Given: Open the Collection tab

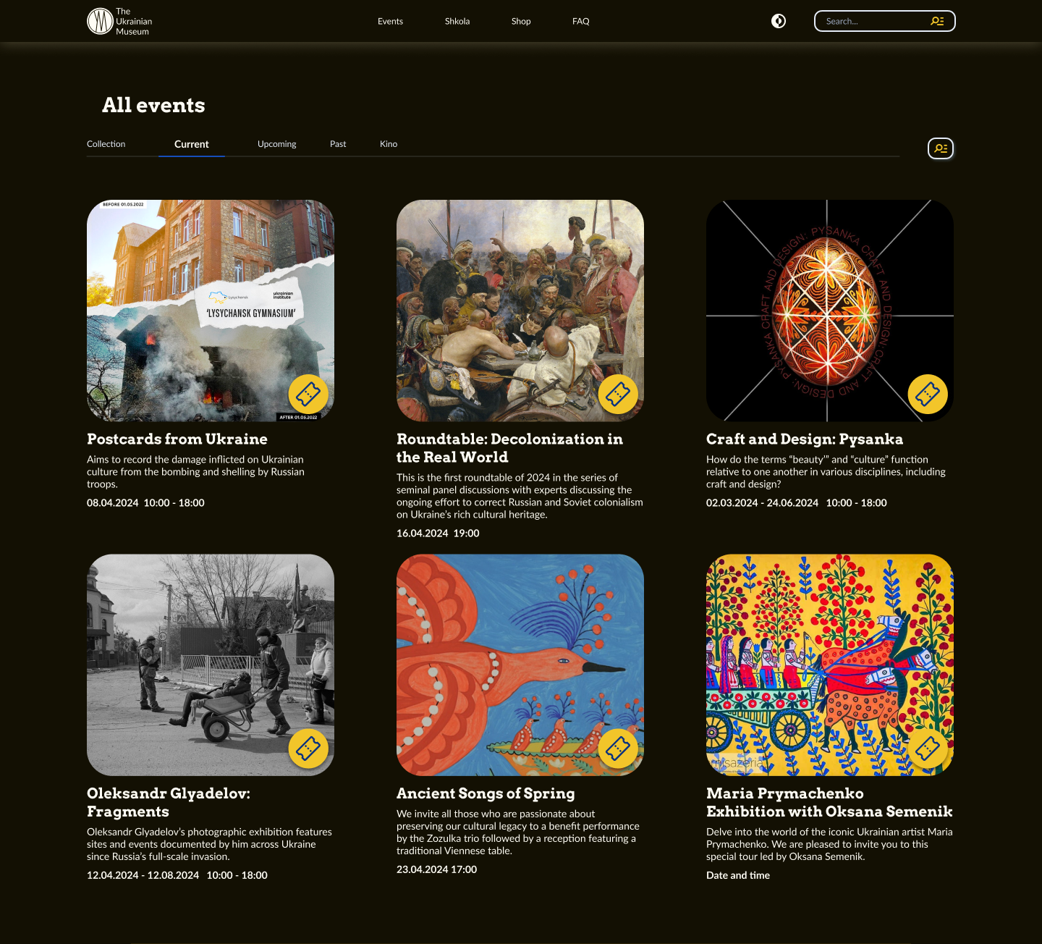Looking at the screenshot, I should coord(106,144).
